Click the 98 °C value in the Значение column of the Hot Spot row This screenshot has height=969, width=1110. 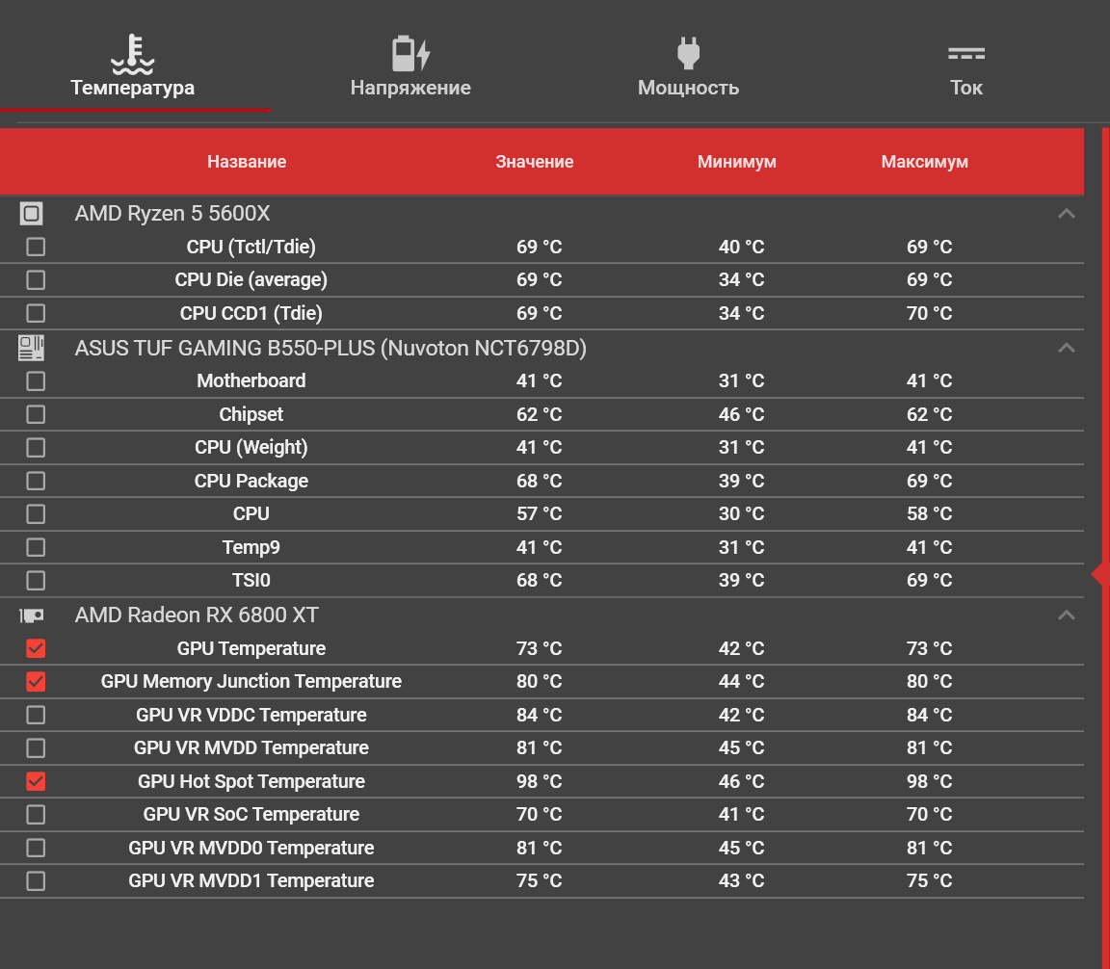pos(539,781)
